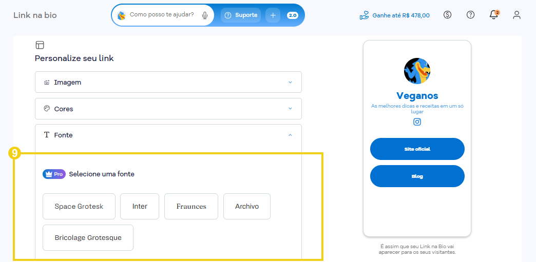
Task: Click the Personalize seu link heading
Action: coord(74,58)
